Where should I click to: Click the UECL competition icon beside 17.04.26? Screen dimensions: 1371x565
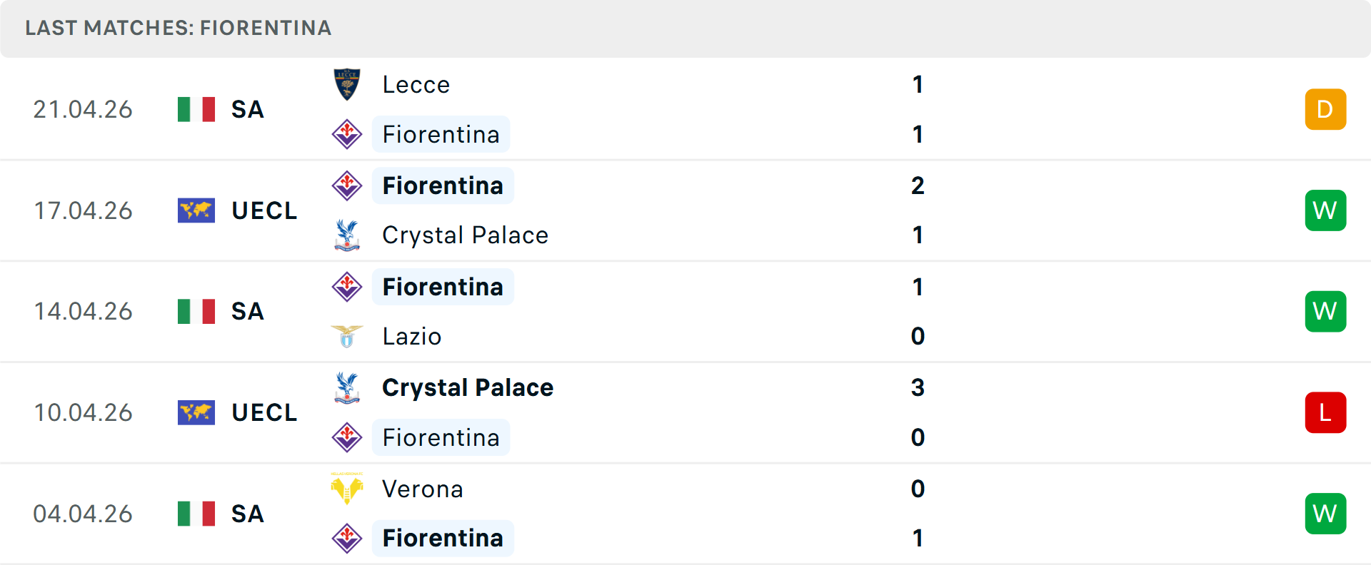[196, 210]
